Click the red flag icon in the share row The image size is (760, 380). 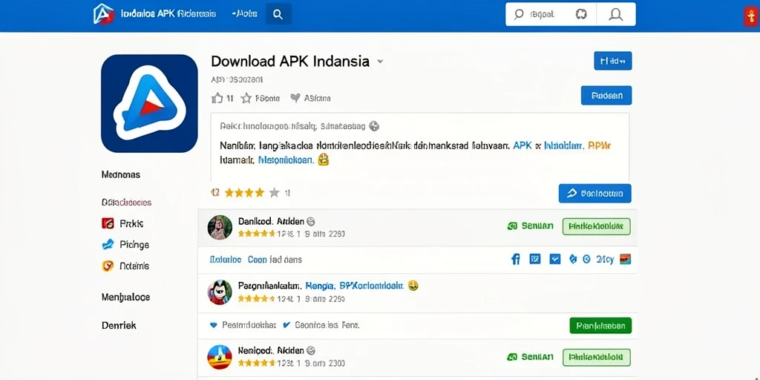[x=626, y=259]
